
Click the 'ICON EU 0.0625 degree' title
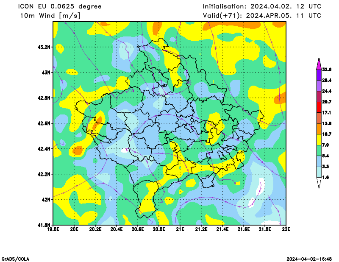[x=60, y=6]
